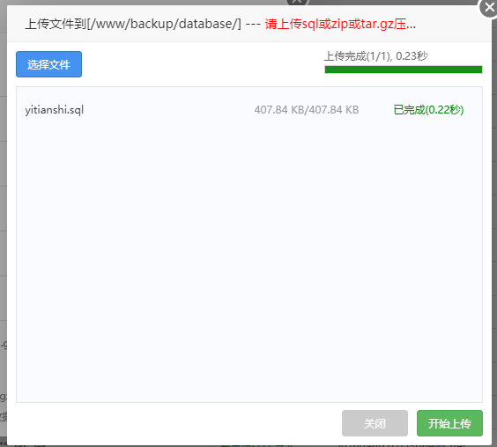Click the /www/backup/database/ path in the title
The width and height of the screenshot is (497, 447).
pos(164,24)
